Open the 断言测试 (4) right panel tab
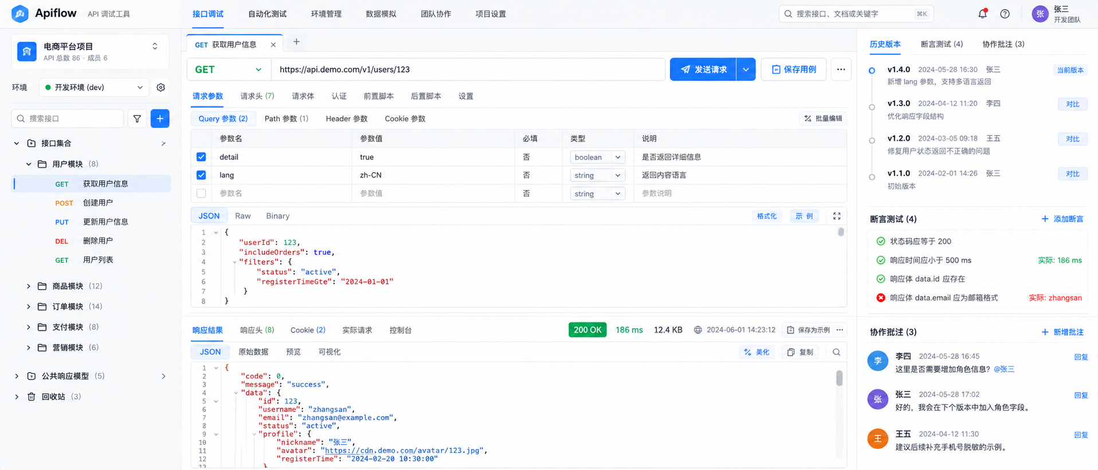 click(942, 44)
